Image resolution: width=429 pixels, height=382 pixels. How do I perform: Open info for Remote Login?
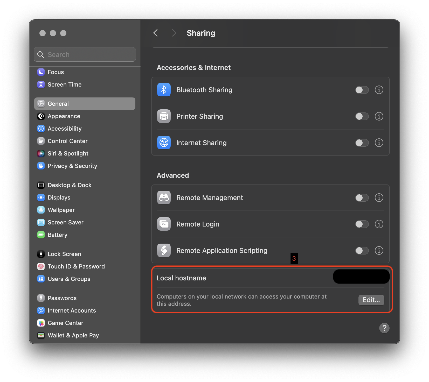click(379, 224)
